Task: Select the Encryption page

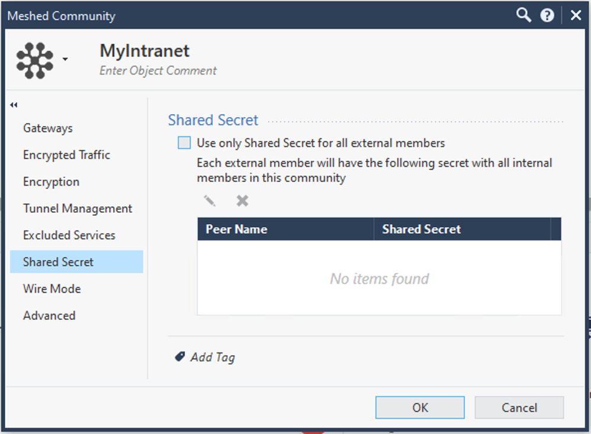Action: pyautogui.click(x=51, y=182)
